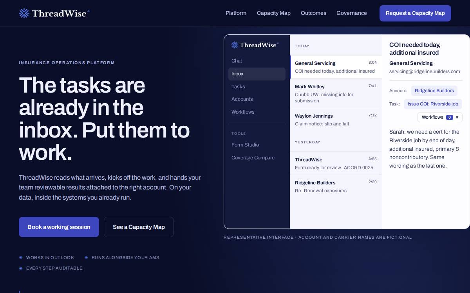The height and width of the screenshot is (293, 470).
Task: Click the ThreadWise wordmark in header
Action: [59, 13]
